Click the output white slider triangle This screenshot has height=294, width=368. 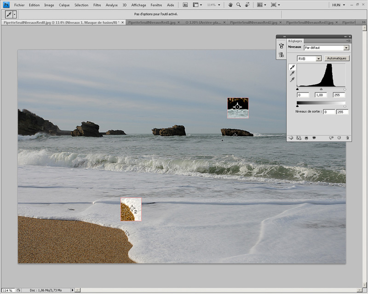click(x=345, y=106)
